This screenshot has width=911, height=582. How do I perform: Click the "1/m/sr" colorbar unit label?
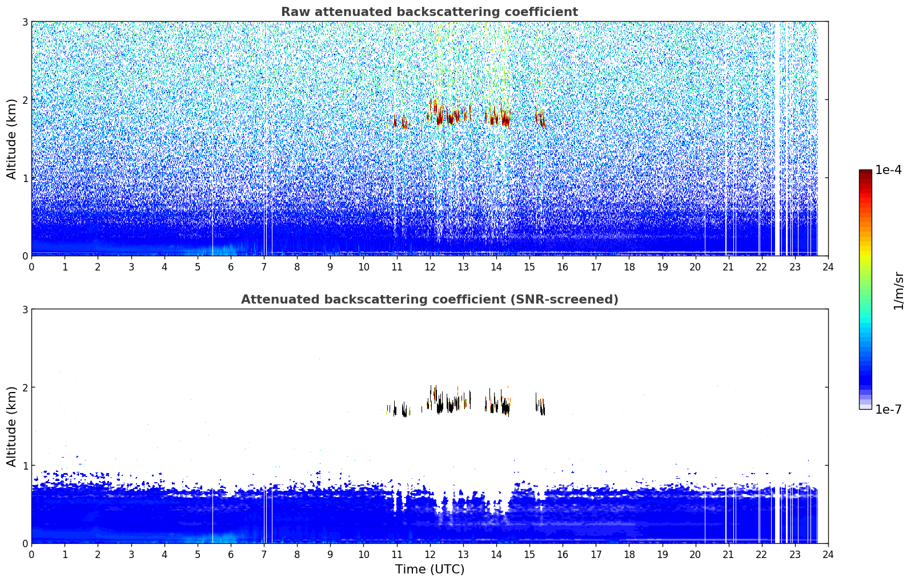click(x=898, y=290)
